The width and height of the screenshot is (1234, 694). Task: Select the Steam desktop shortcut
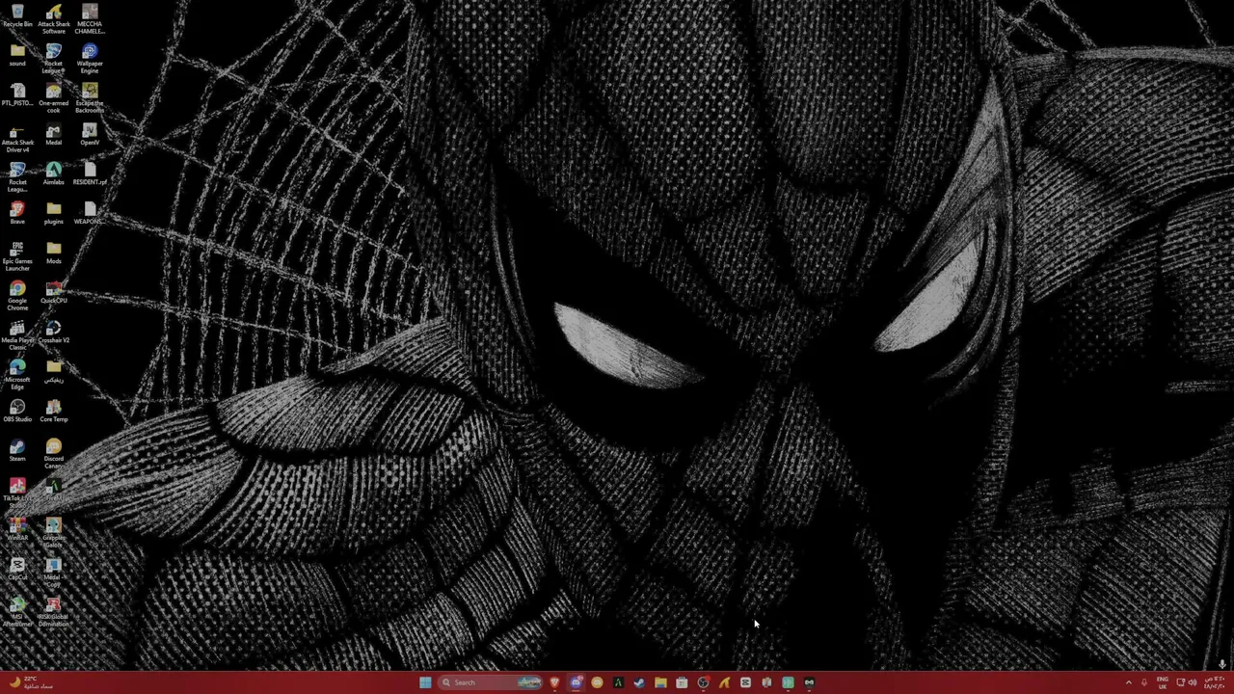click(x=17, y=450)
